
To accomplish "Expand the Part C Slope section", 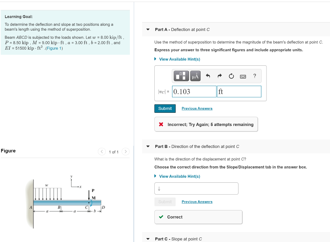I will 148,239.
